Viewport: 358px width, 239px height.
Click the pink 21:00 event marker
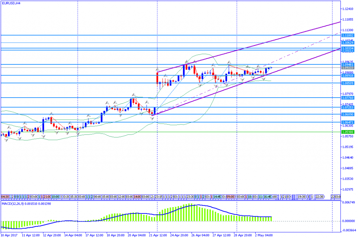point(47,197)
